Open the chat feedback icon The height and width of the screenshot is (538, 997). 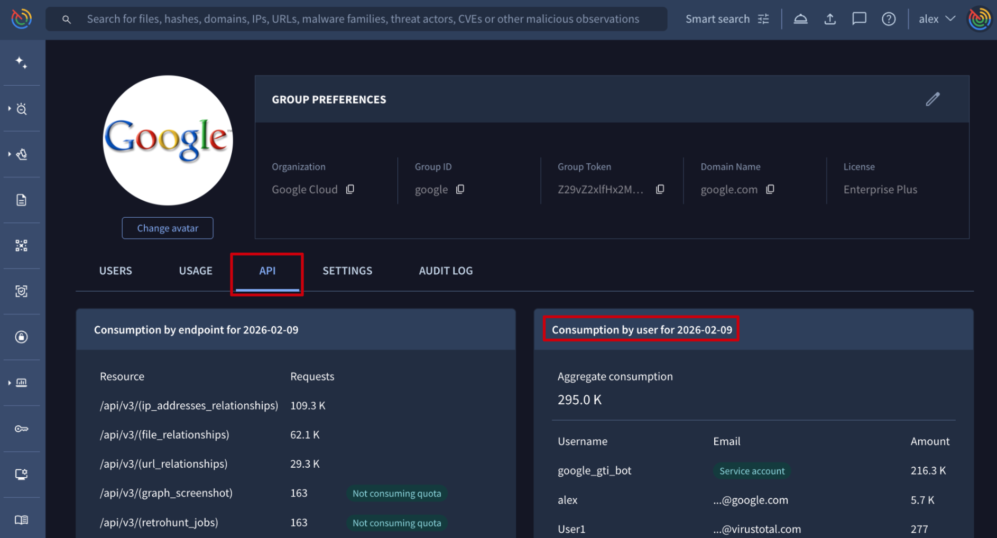pos(859,19)
